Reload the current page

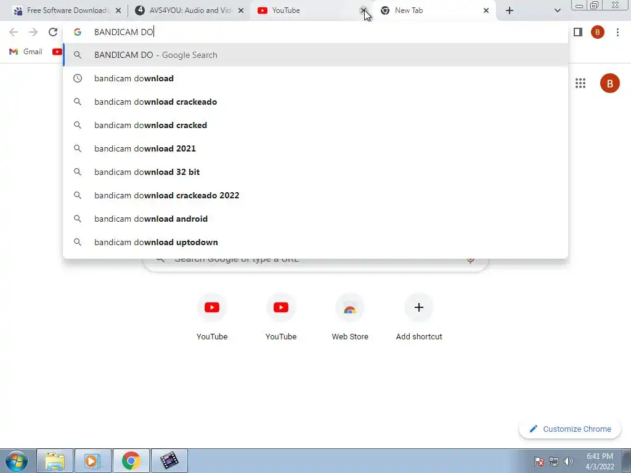(x=53, y=32)
